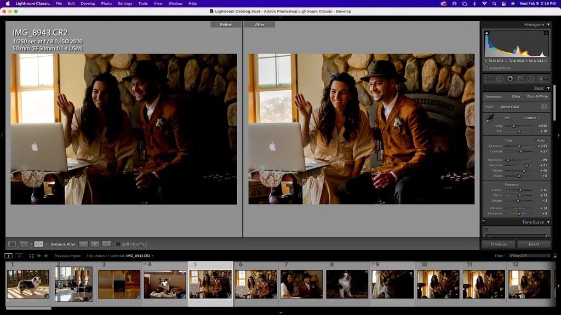Switch to Reference view (R|A) in toolbar
This screenshot has width=561, height=315.
click(24, 244)
